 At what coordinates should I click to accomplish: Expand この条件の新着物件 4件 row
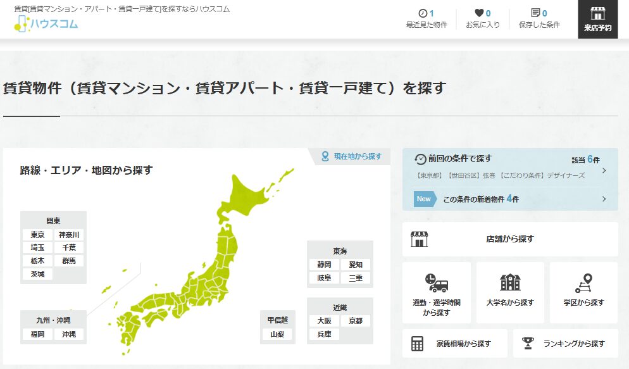tap(509, 199)
